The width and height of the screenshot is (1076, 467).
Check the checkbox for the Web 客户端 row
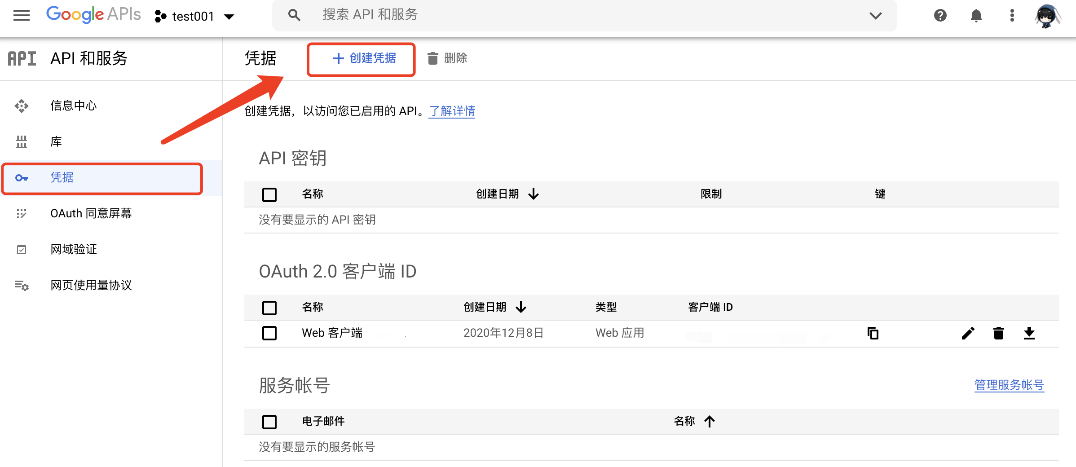pos(269,333)
